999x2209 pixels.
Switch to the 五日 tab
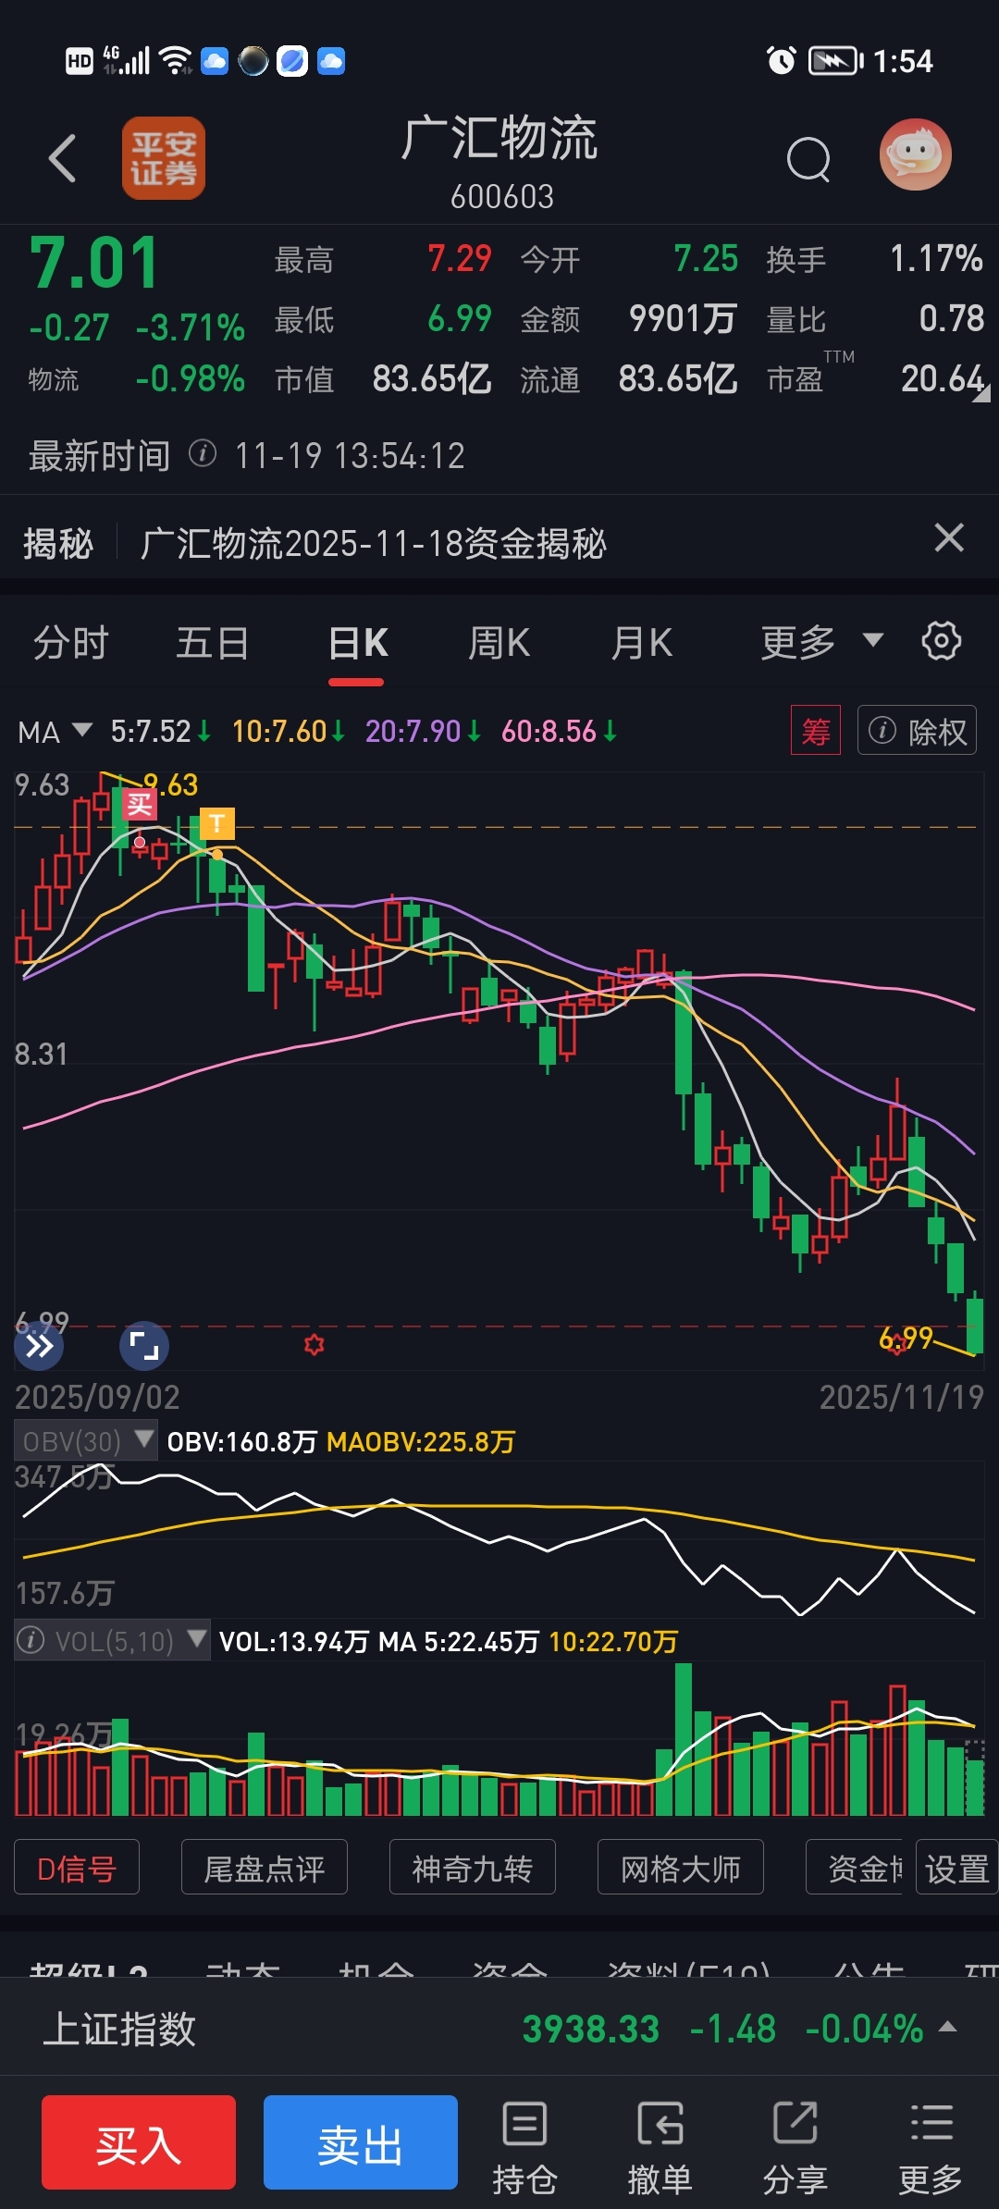pyautogui.click(x=213, y=643)
